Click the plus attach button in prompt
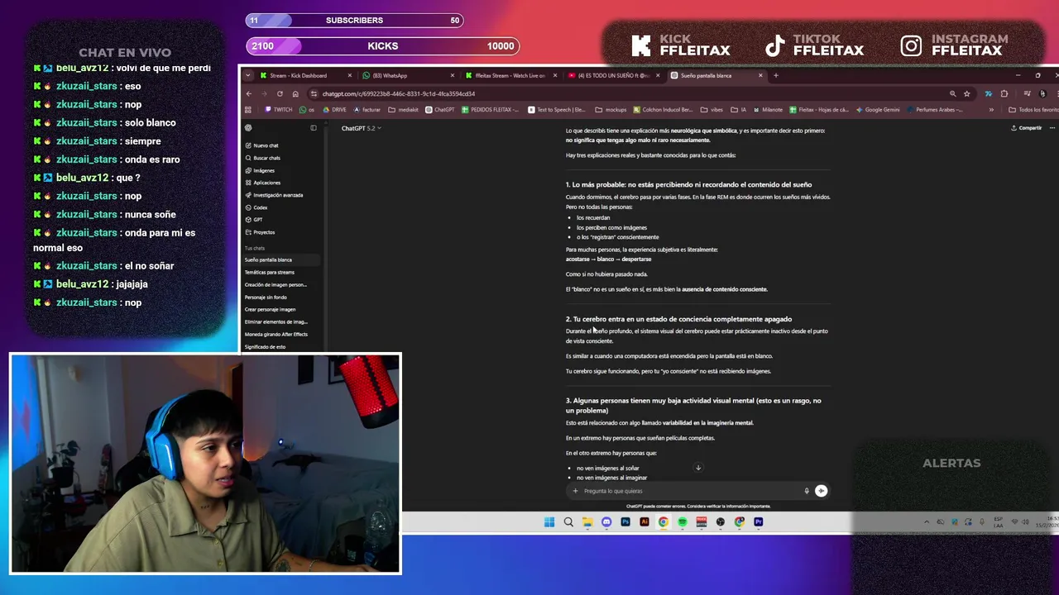The width and height of the screenshot is (1059, 595). coord(575,491)
